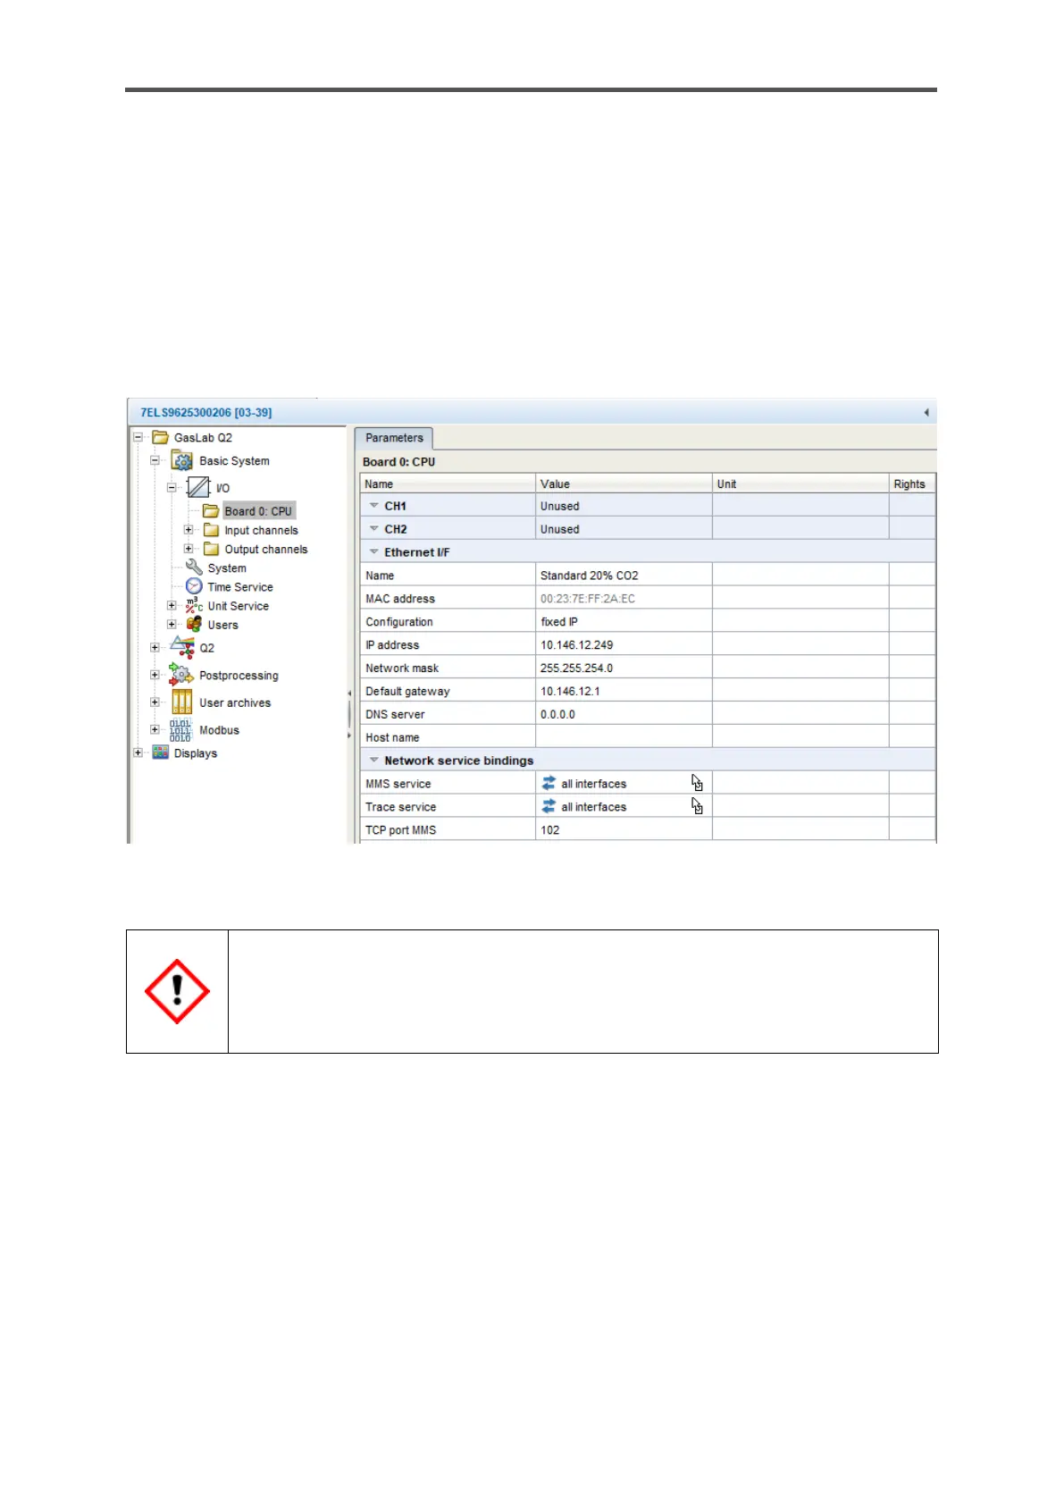Click the Time Service clock icon

[x=194, y=586]
